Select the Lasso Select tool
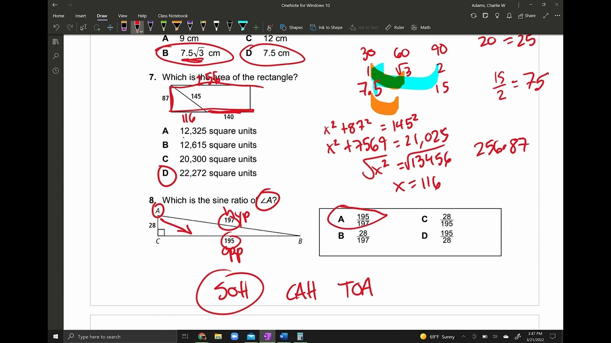Image resolution: width=611 pixels, height=343 pixels. coord(97,28)
